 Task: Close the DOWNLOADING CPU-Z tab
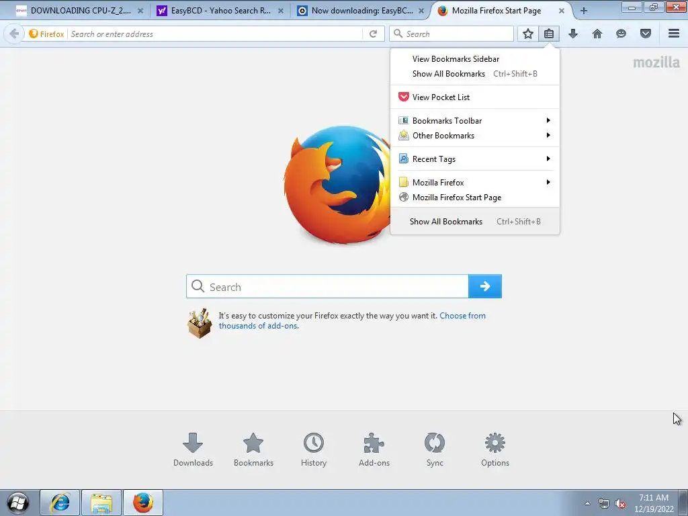(x=140, y=11)
